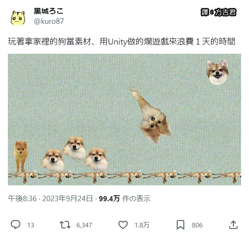Open 黒城ろこ display name profile
Viewport: 249px width, 237px height.
(48, 11)
